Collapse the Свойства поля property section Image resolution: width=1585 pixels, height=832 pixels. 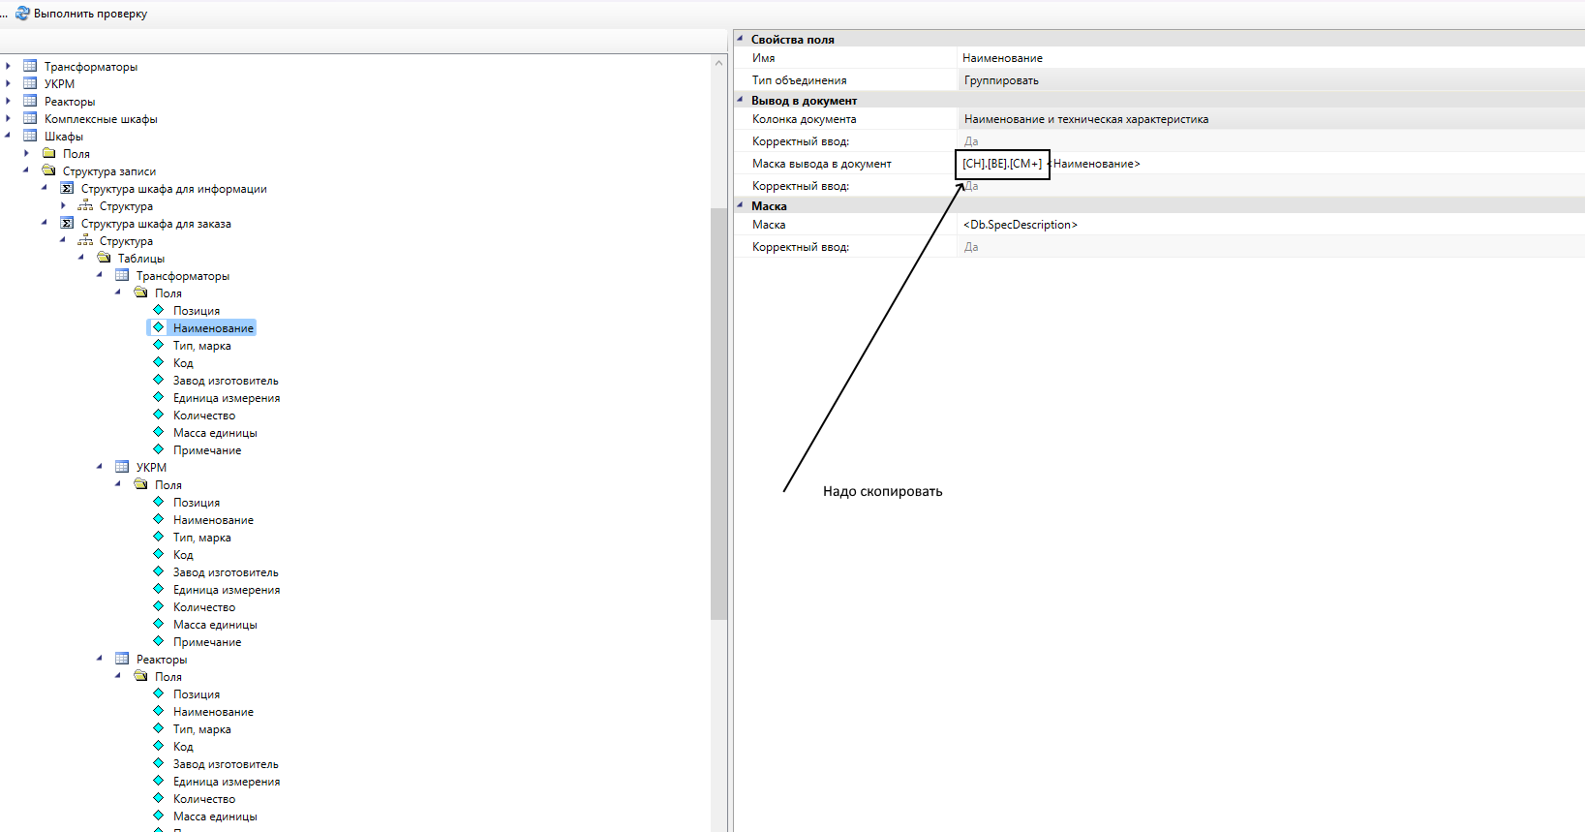pyautogui.click(x=741, y=40)
